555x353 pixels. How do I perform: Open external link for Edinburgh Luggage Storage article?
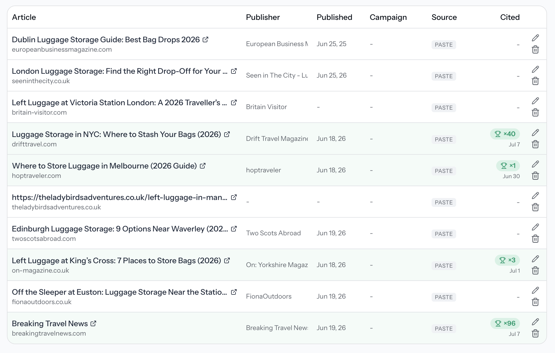click(234, 229)
